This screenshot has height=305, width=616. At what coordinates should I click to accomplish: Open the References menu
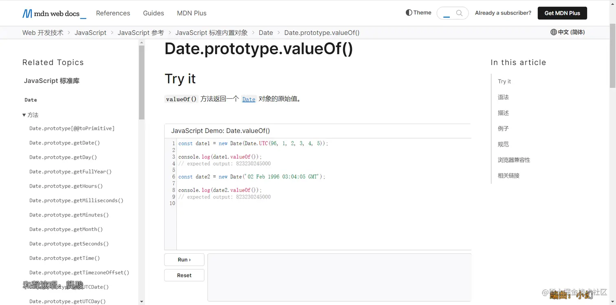click(113, 13)
